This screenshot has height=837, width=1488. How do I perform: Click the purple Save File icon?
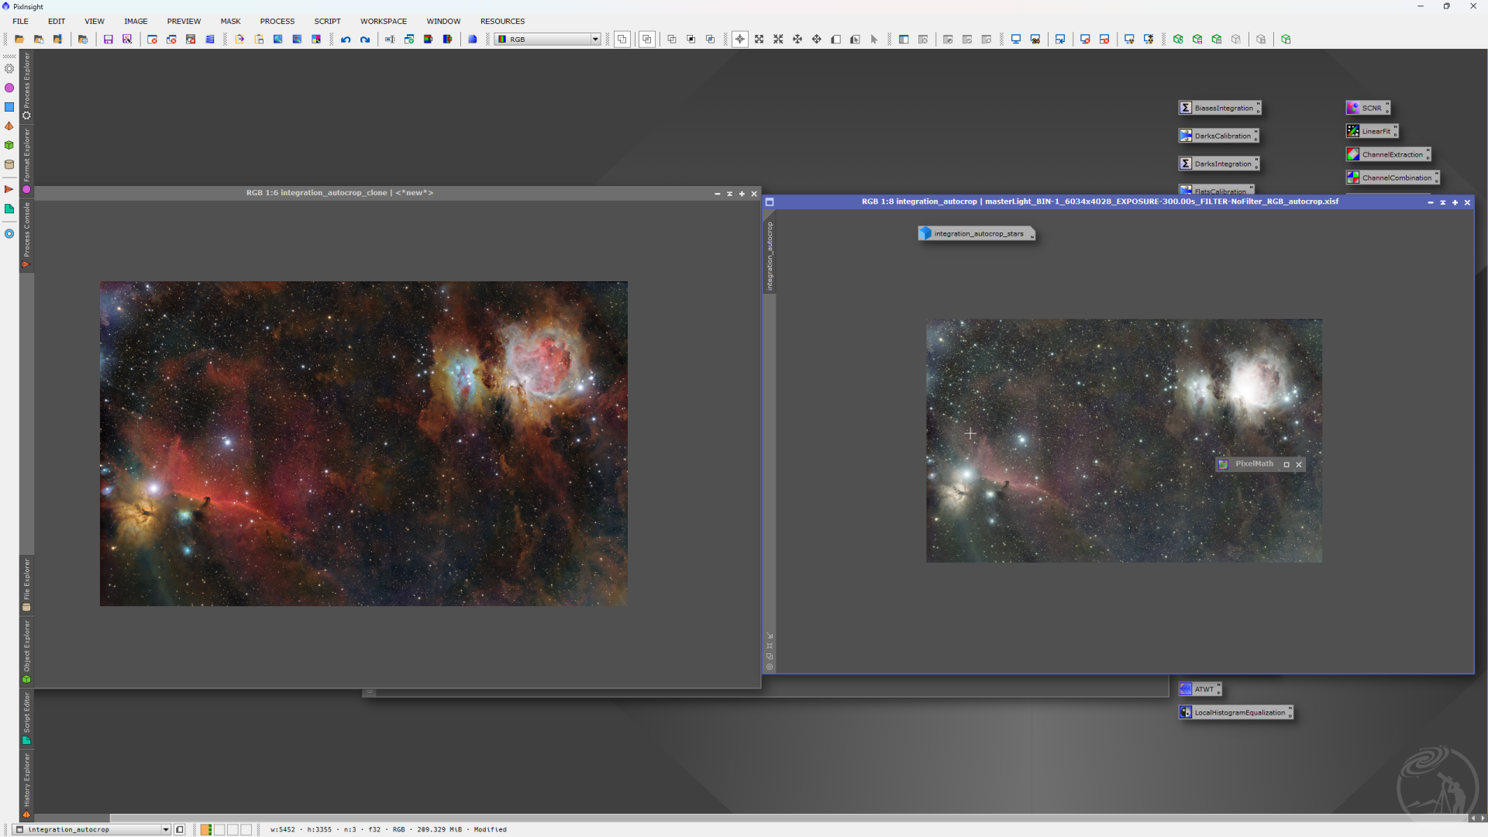pos(108,40)
